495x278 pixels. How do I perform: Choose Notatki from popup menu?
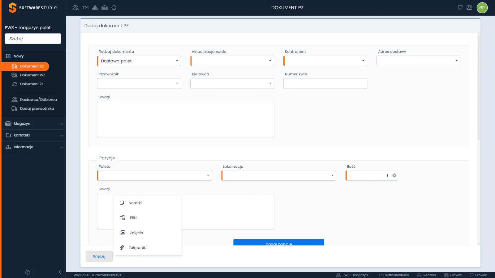pos(148,203)
